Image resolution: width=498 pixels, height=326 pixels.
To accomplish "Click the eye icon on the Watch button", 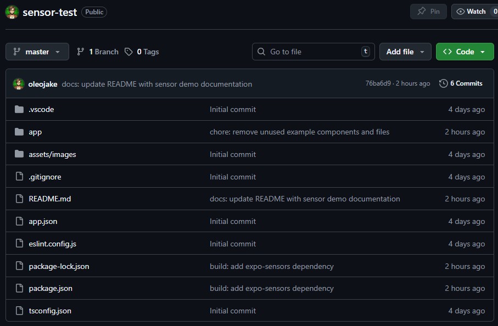I will (x=460, y=11).
